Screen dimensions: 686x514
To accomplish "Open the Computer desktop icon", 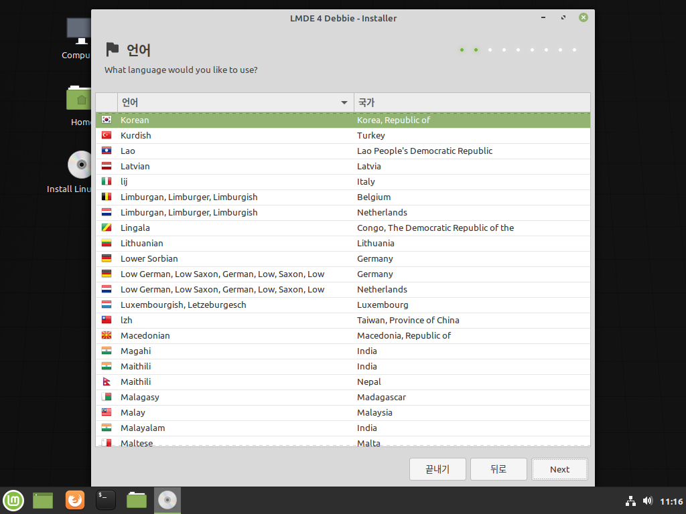I will click(78, 38).
